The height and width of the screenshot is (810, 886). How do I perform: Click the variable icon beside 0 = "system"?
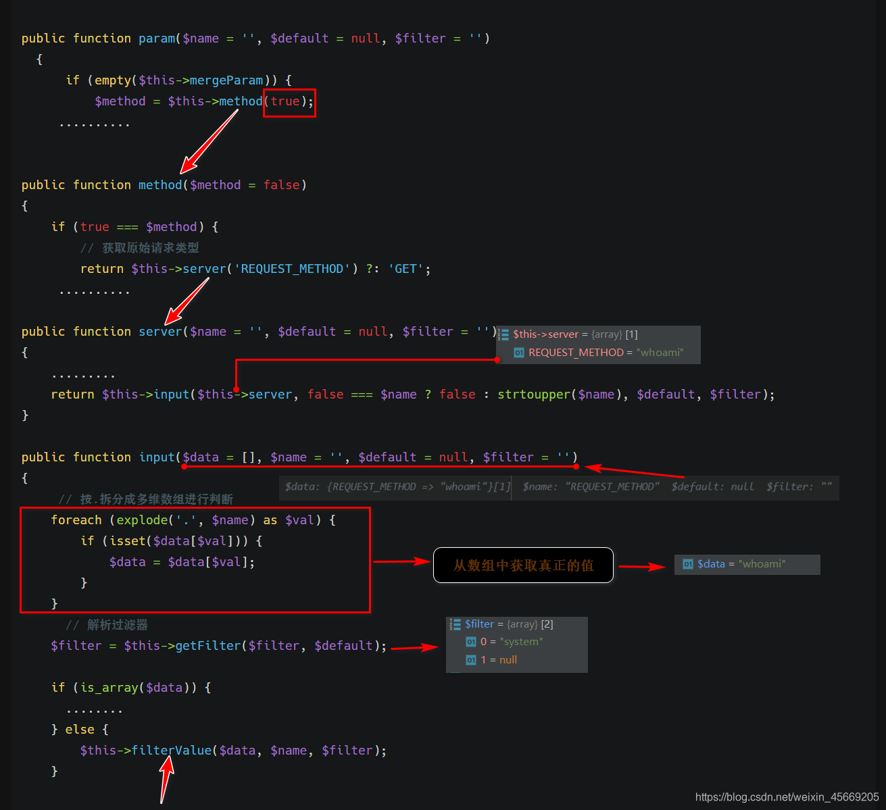471,642
